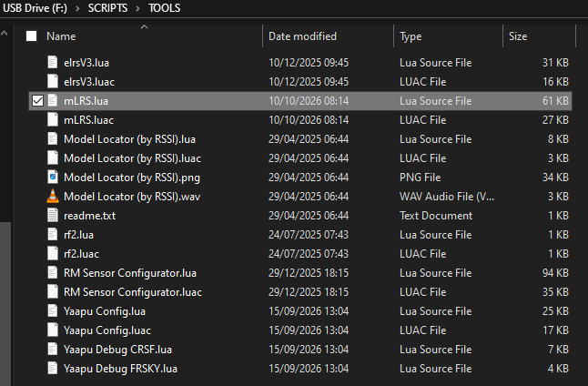588x386 pixels.
Task: Click the VLC cone icon of Model Locator.wav
Action: [53, 197]
